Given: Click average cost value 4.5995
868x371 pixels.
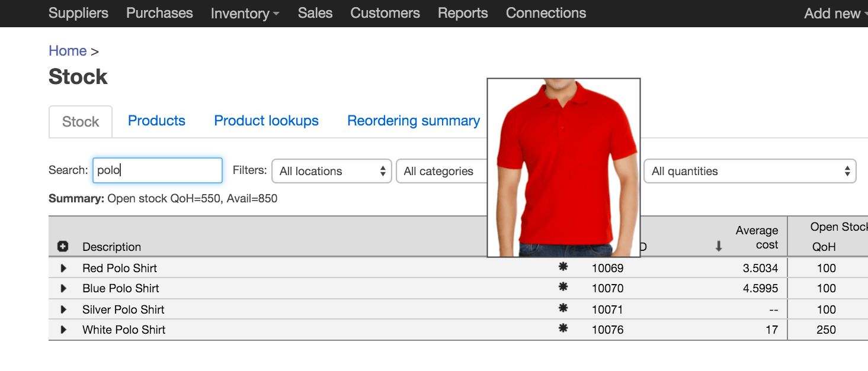Looking at the screenshot, I should tap(760, 288).
